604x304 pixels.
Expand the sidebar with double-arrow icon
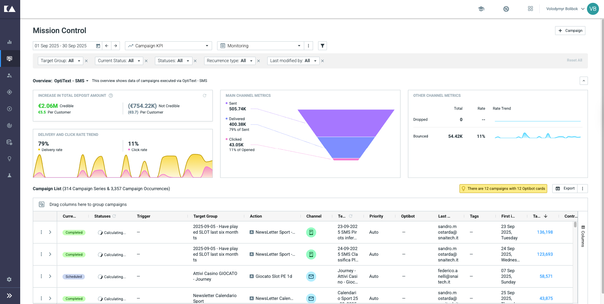click(9, 295)
